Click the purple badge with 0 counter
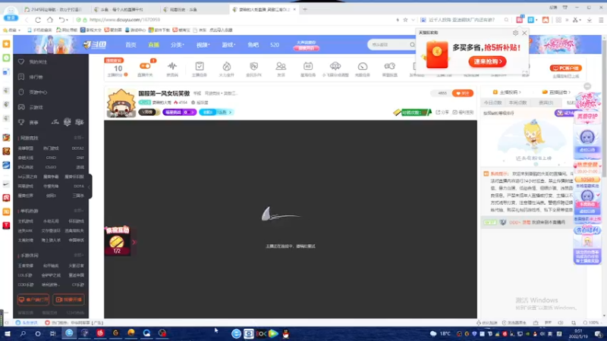Viewport: 607px width, 341px height. (x=179, y=112)
